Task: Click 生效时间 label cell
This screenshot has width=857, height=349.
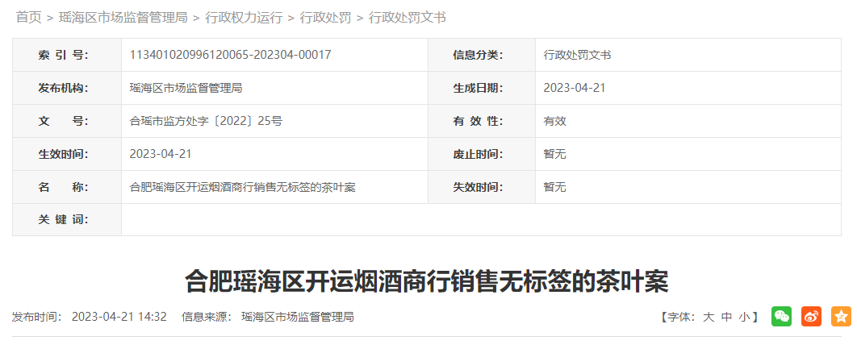Action: coord(67,154)
